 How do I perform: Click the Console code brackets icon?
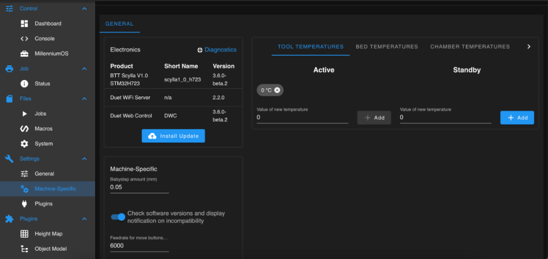point(24,39)
